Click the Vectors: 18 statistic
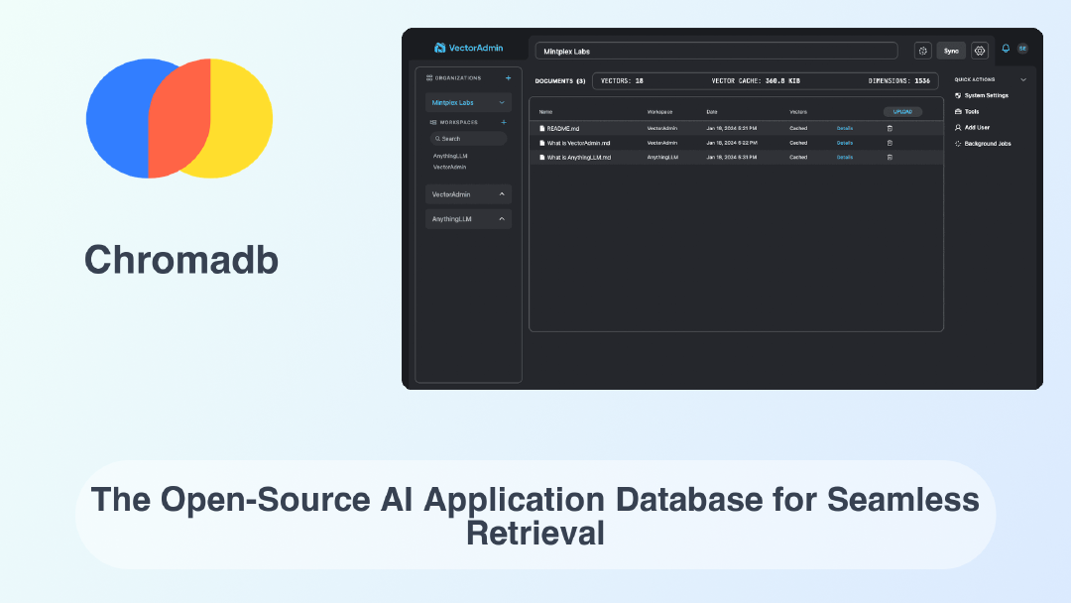The height and width of the screenshot is (603, 1071). (x=622, y=80)
